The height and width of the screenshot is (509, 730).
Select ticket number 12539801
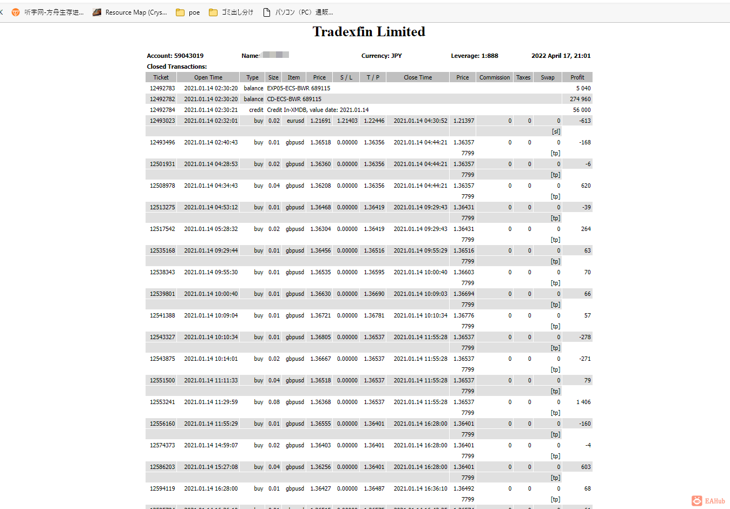click(162, 294)
